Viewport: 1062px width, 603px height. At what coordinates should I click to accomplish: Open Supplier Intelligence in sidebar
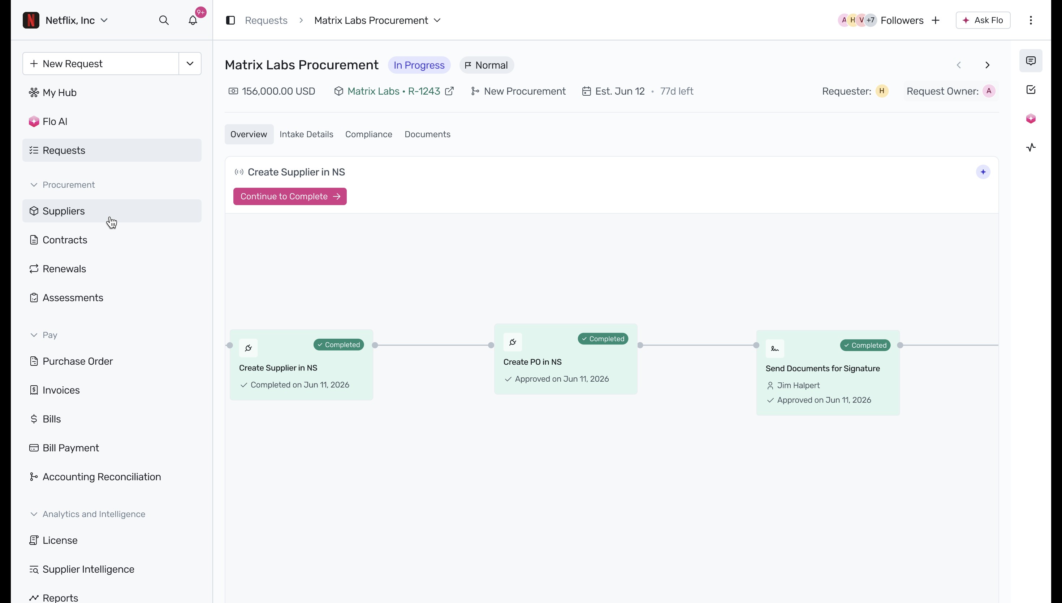pyautogui.click(x=112, y=569)
